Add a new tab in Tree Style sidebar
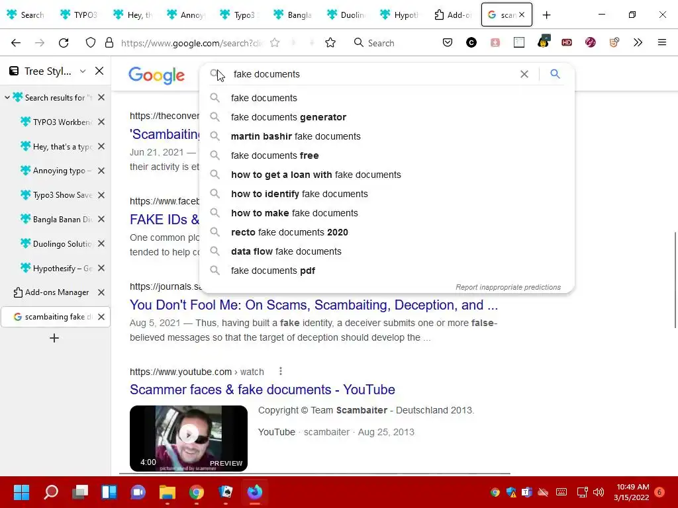The image size is (678, 508). [x=54, y=338]
